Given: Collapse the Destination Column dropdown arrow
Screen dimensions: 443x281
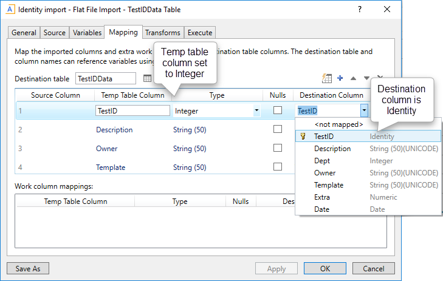Looking at the screenshot, I should [x=363, y=111].
